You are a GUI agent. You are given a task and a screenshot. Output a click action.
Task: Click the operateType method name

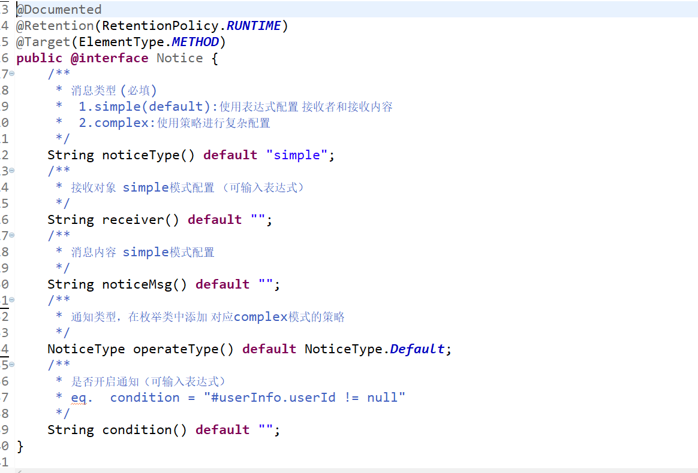[175, 349]
